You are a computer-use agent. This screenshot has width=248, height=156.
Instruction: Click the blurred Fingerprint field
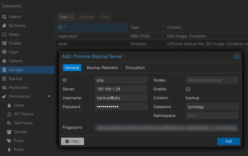point(166,128)
